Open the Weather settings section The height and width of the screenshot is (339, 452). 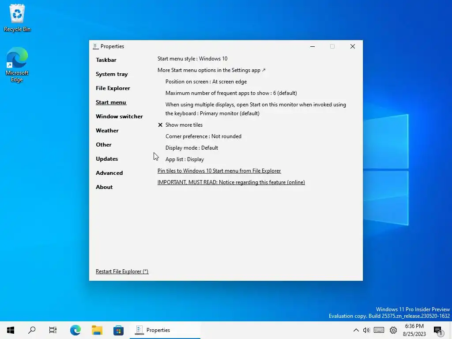coord(107,131)
